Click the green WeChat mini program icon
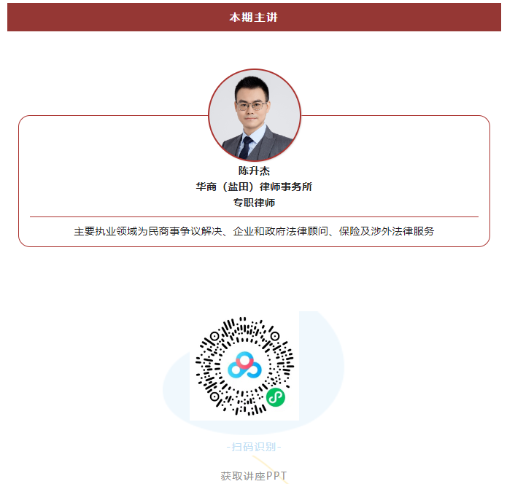Screen dimensions: 507x484 [276, 397]
